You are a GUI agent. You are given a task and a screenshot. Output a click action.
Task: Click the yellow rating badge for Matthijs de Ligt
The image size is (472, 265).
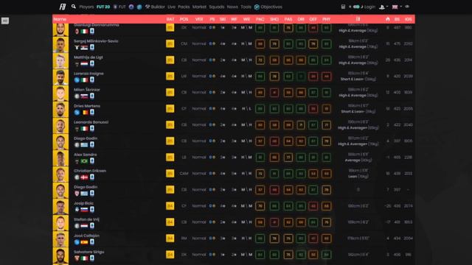click(170, 60)
